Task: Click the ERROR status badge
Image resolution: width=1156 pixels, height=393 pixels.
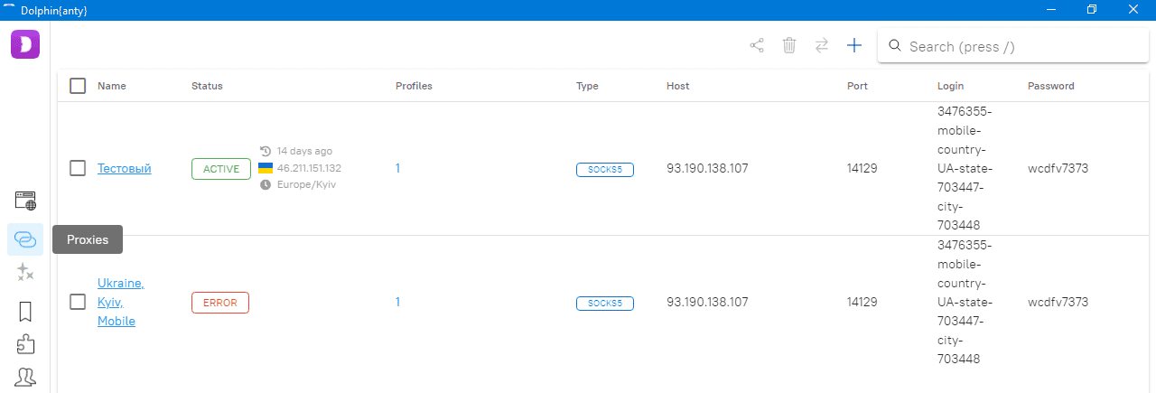Action: tap(219, 303)
